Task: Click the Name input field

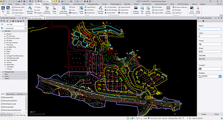Action: click(210, 29)
